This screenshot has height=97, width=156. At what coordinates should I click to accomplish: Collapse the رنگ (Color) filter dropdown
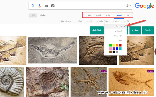pyautogui.click(x=116, y=21)
